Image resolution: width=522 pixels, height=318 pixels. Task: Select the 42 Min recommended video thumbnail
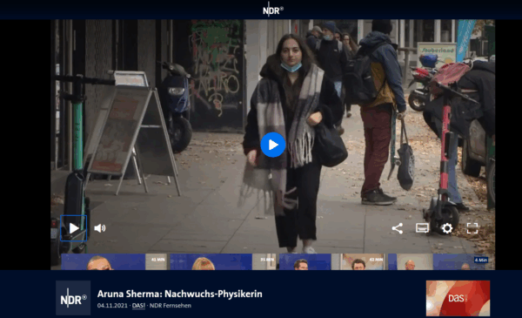point(332,261)
